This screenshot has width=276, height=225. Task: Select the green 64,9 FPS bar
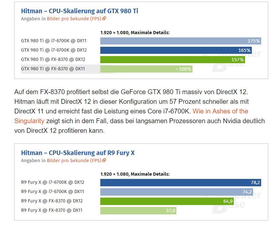[167, 201]
